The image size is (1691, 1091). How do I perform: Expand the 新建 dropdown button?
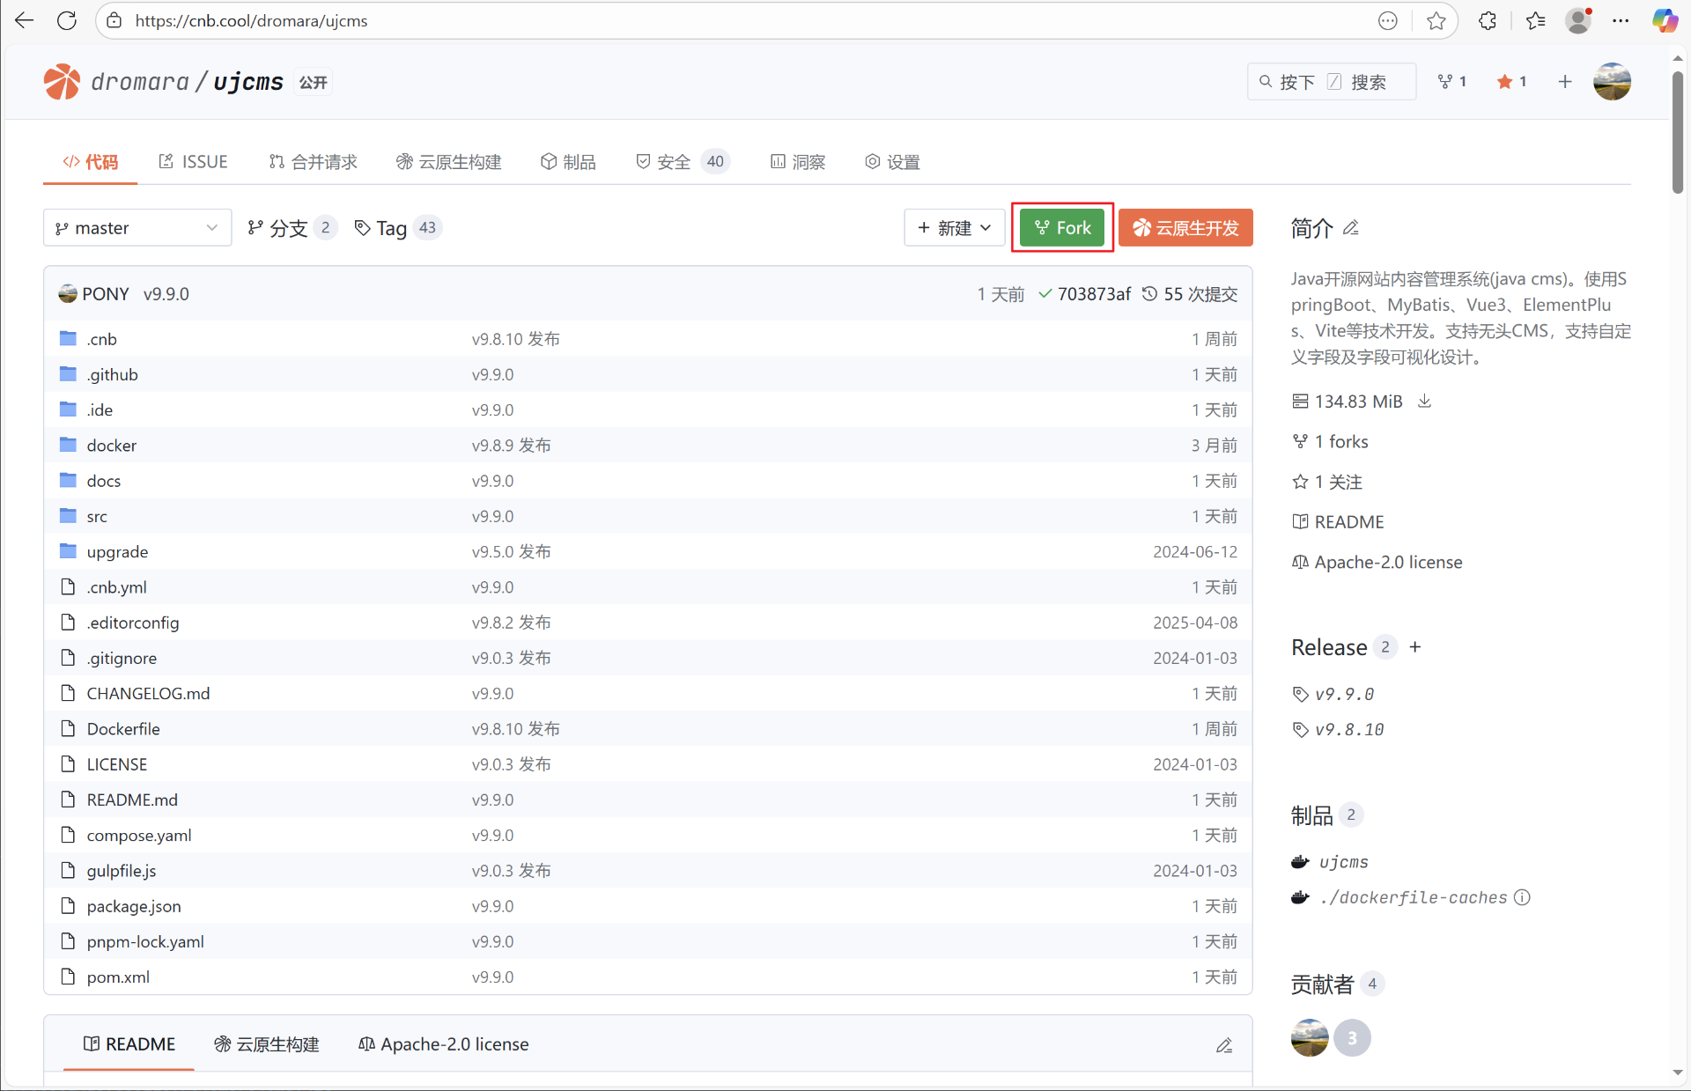954,228
